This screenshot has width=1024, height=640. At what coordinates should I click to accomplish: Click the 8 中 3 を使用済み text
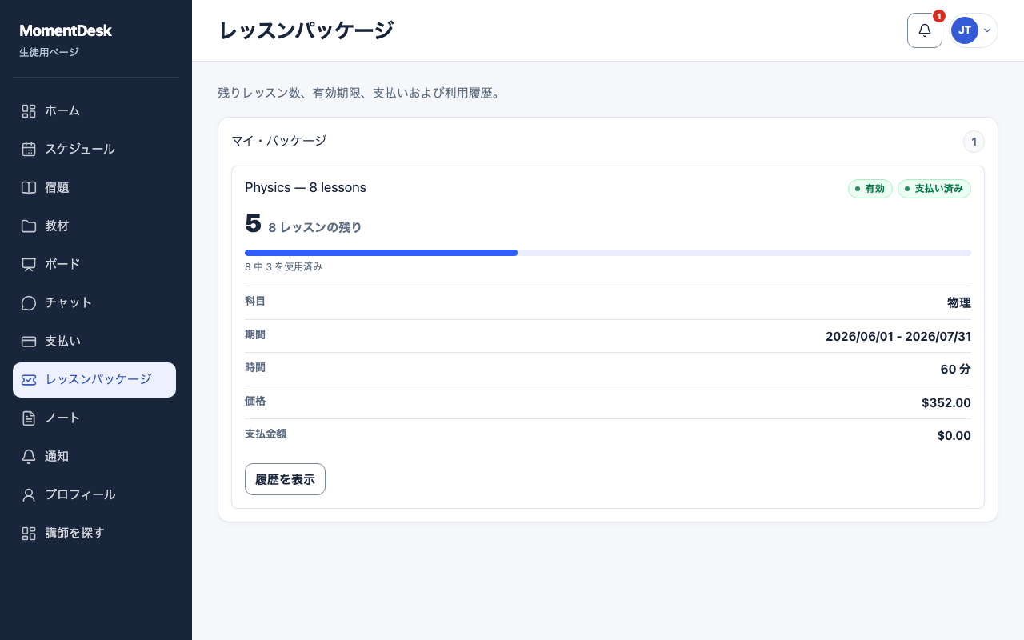pyautogui.click(x=283, y=266)
